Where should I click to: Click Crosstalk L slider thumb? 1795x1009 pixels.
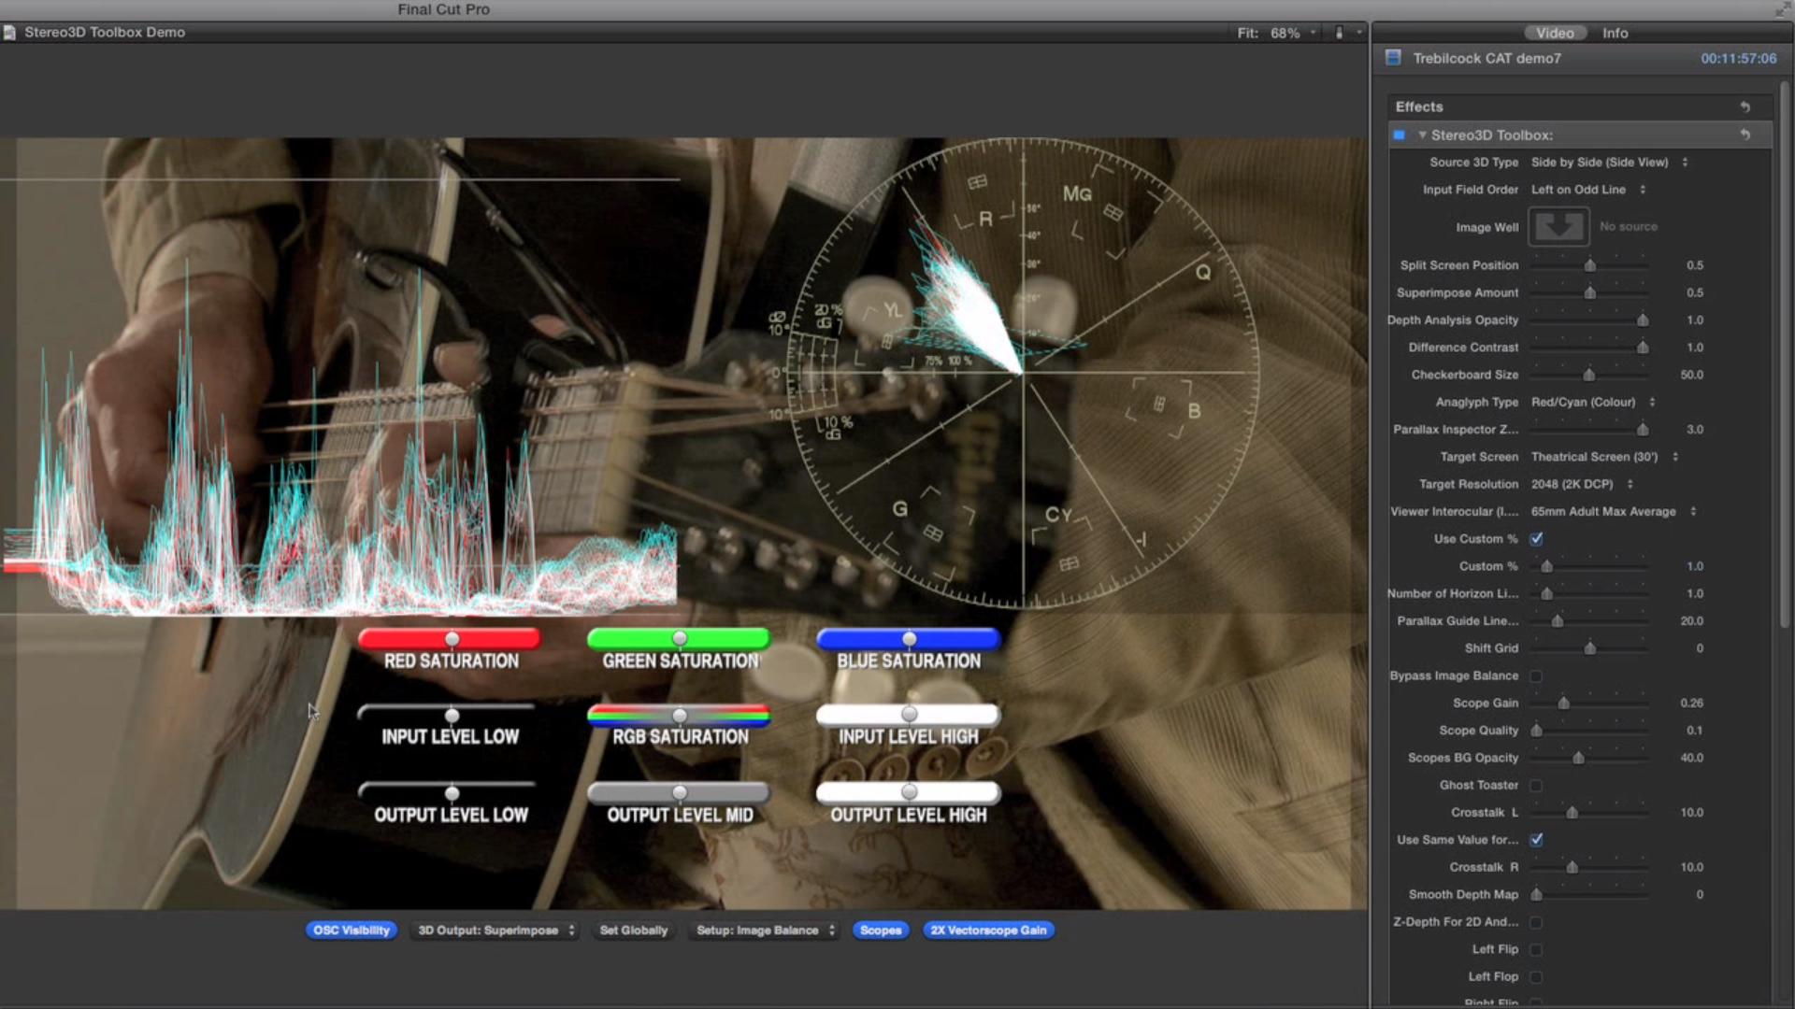coord(1572,813)
